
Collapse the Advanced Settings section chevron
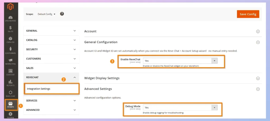click(258, 89)
